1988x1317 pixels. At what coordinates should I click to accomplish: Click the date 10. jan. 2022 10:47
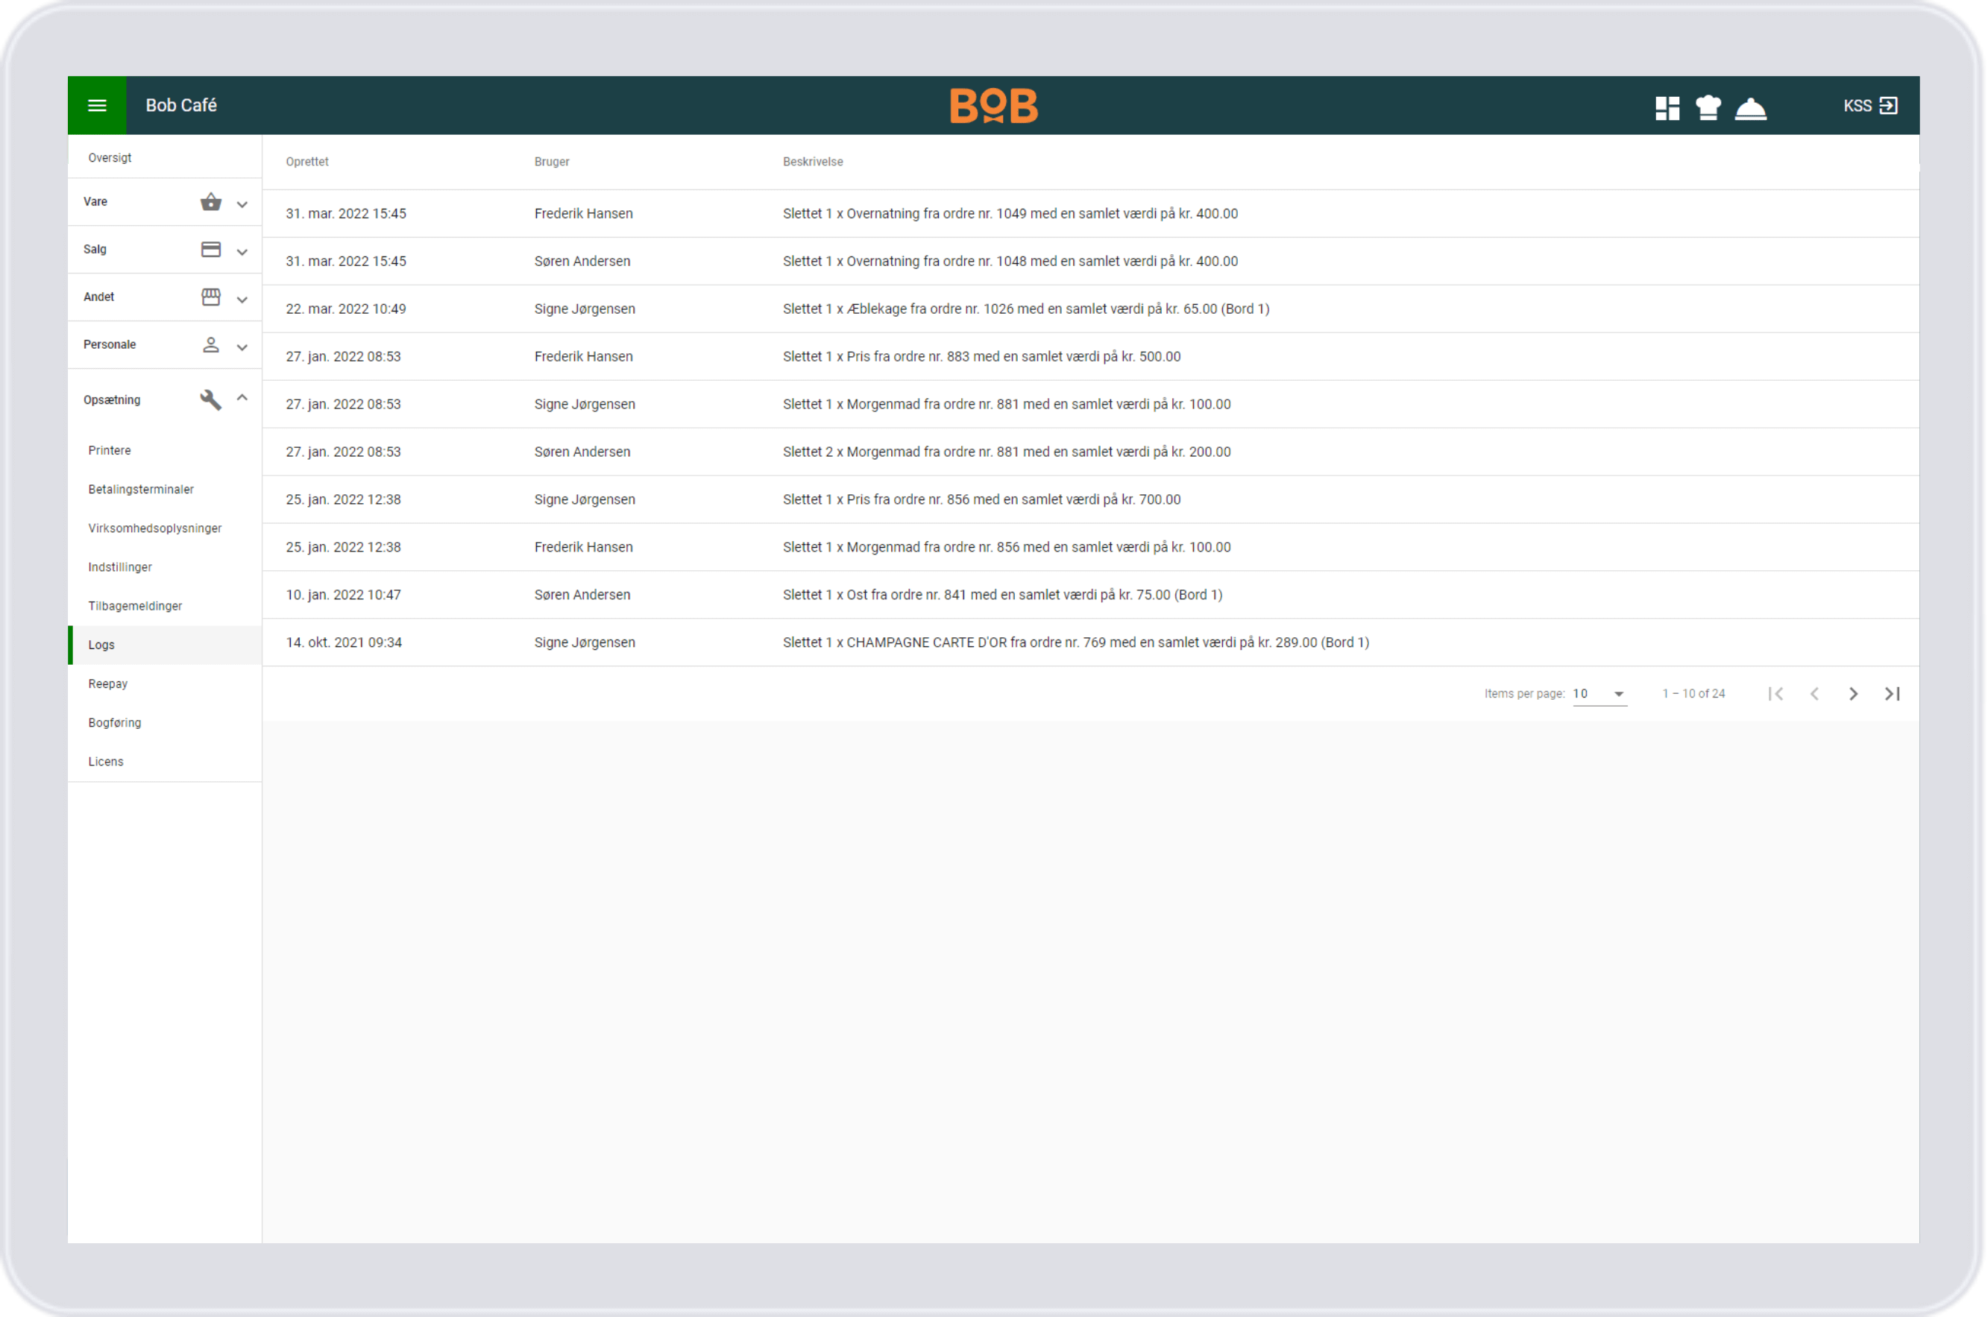[x=344, y=595]
